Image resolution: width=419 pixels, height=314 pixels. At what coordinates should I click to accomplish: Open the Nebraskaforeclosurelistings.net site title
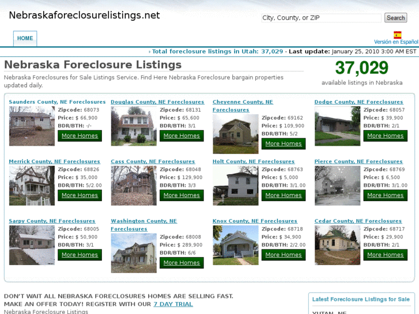pos(85,15)
